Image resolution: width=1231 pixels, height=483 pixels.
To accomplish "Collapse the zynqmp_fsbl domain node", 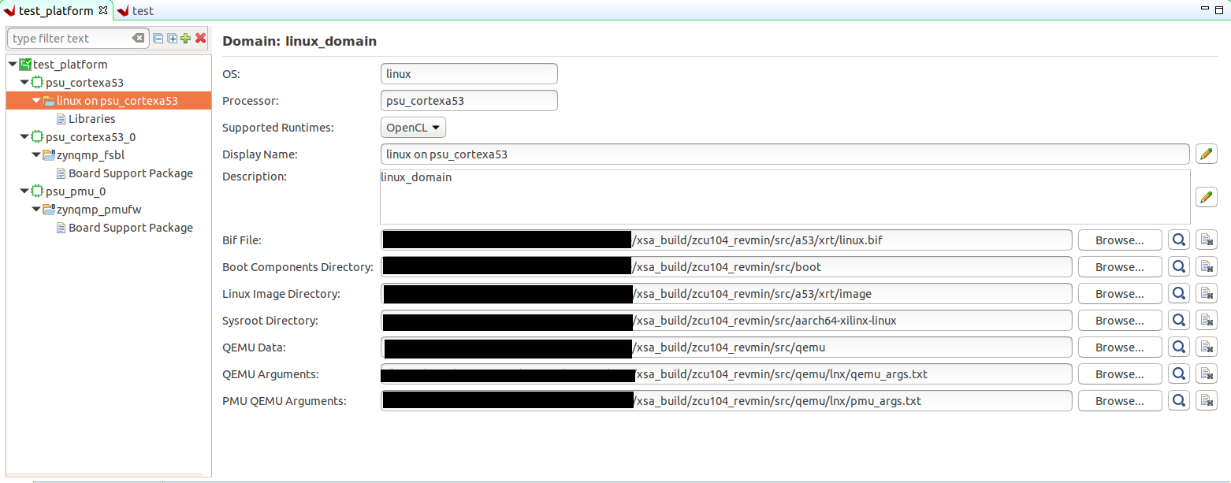I will 36,155.
